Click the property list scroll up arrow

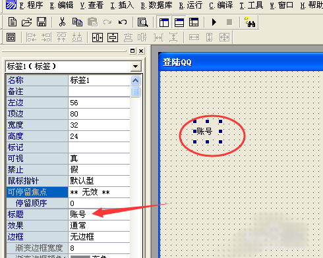pos(135,80)
